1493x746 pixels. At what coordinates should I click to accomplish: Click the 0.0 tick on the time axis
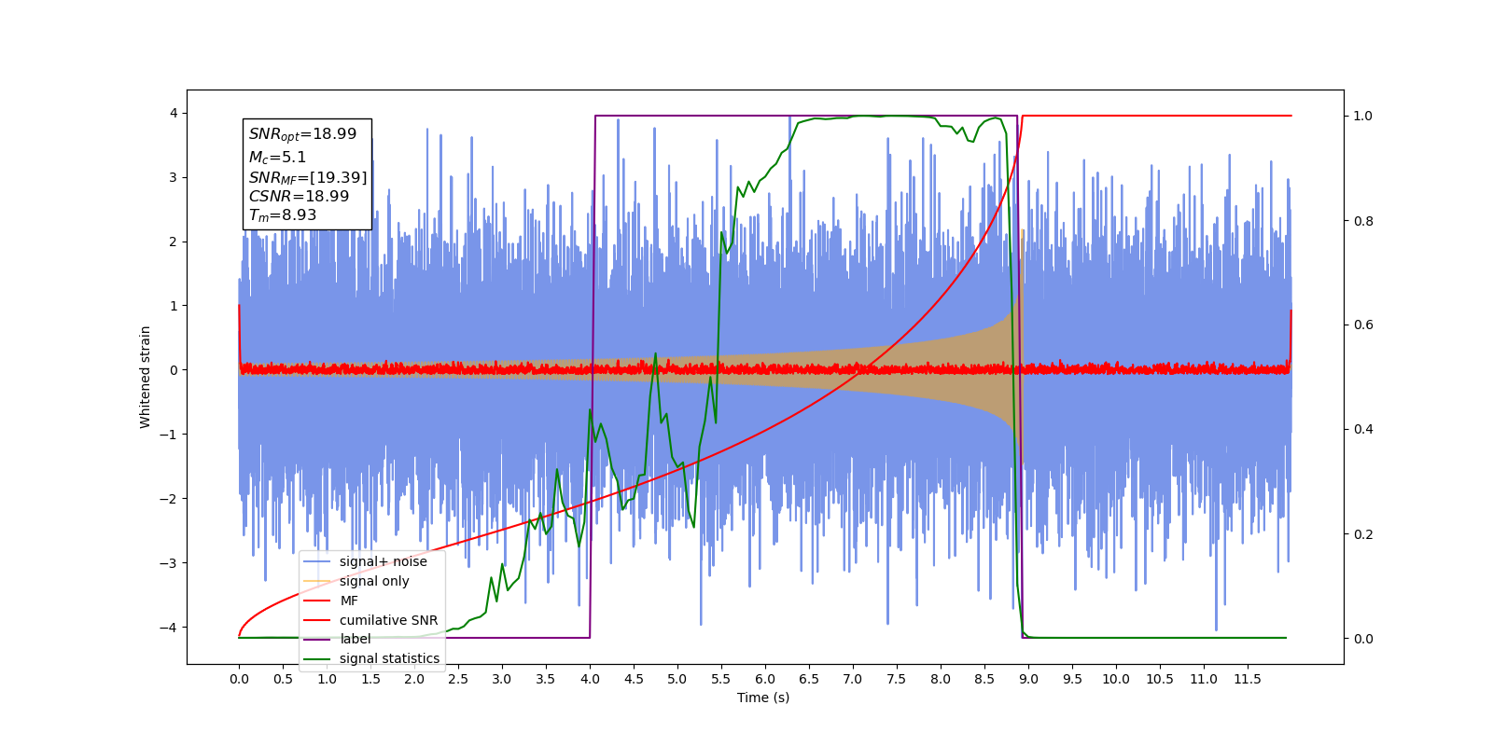coord(239,679)
